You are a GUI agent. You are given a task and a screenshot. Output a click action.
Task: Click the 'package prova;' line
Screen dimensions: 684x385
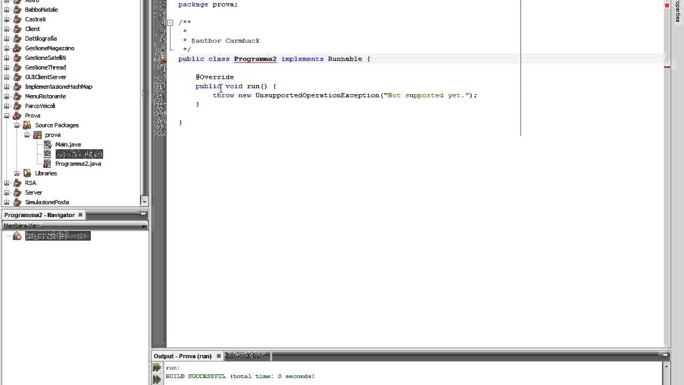point(208,4)
